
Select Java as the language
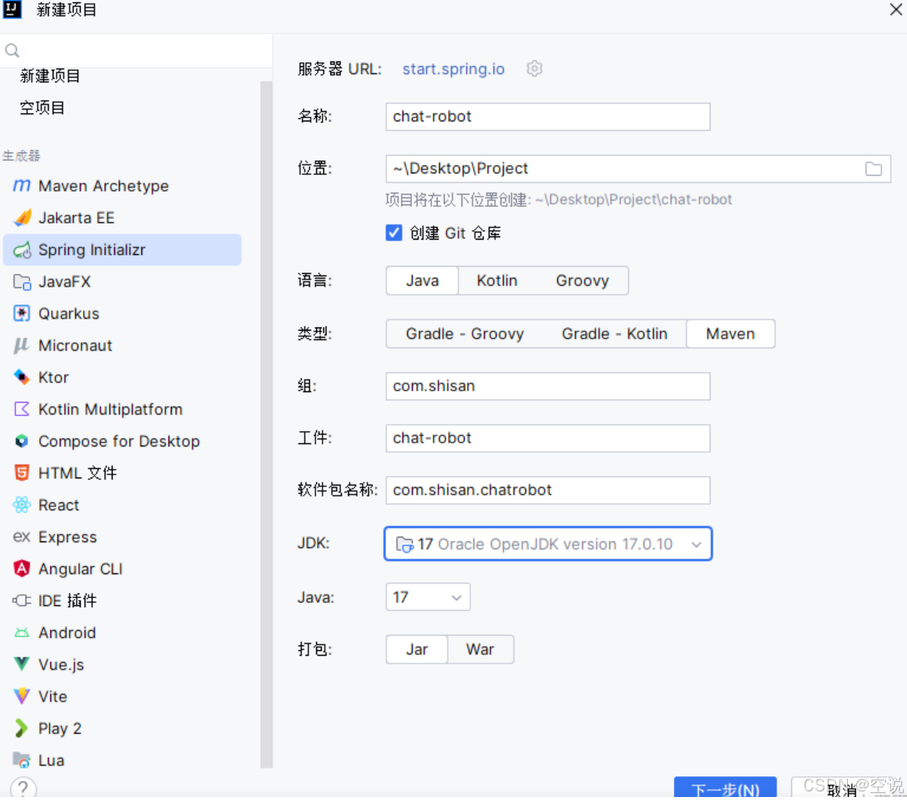422,280
